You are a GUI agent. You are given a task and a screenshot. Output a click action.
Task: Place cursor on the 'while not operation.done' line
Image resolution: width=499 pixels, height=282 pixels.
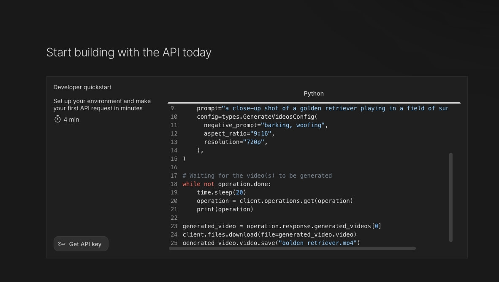[227, 184]
